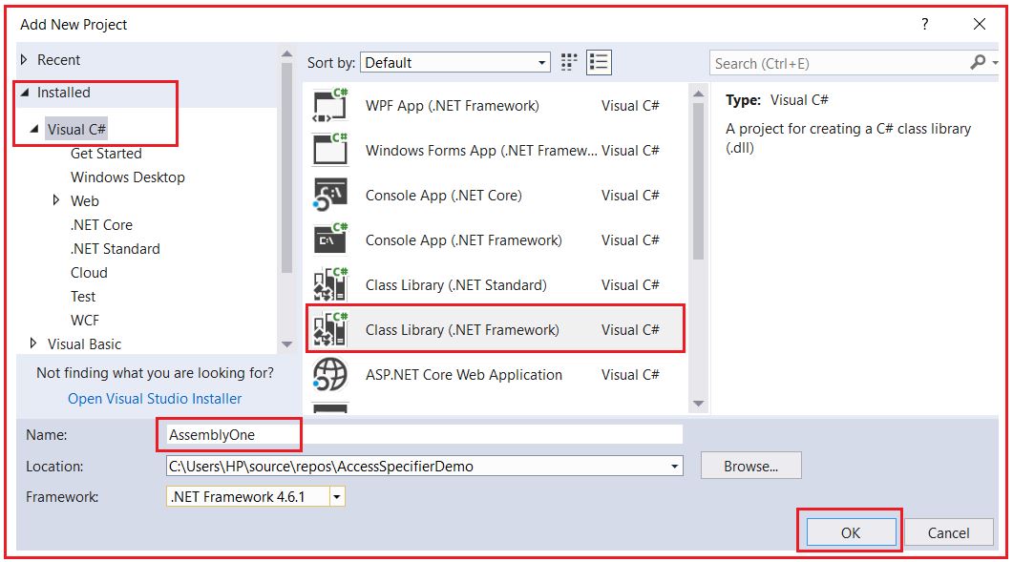Click template list scroll down arrow
The image size is (1013, 562).
tap(698, 403)
